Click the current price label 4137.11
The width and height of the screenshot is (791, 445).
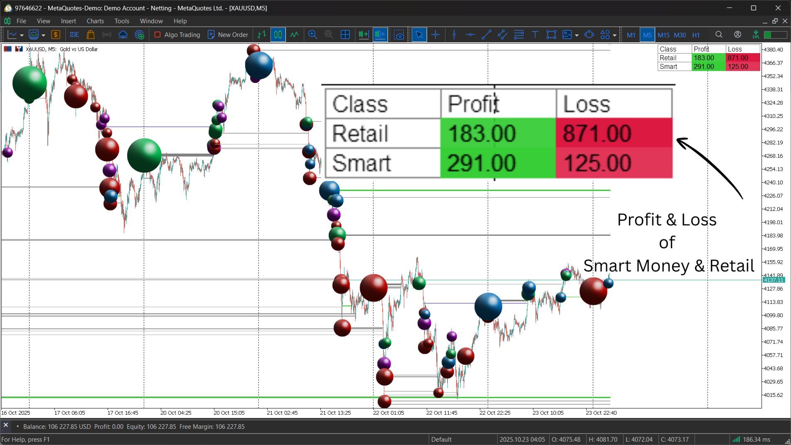pyautogui.click(x=774, y=280)
